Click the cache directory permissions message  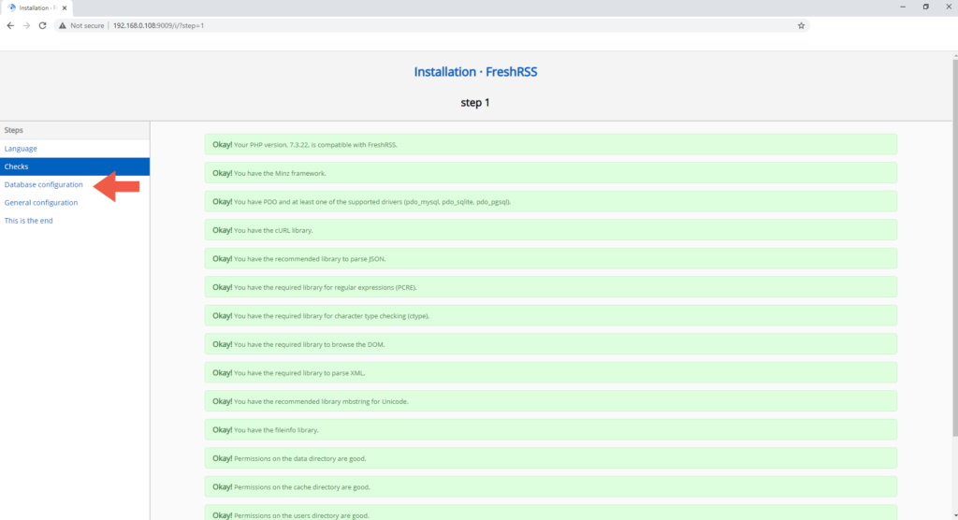click(x=550, y=487)
